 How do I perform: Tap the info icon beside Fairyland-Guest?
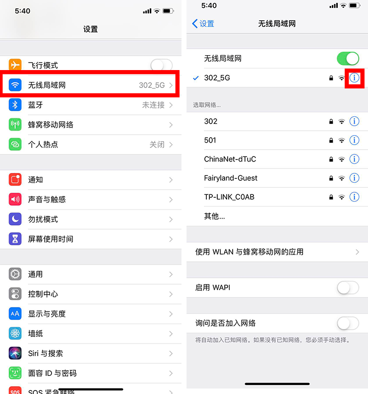(354, 178)
